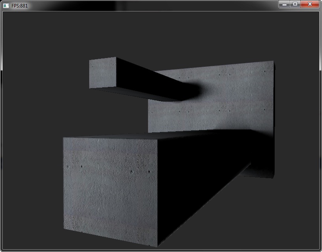Click the empty middle of the title bar
The width and height of the screenshot is (322, 252).
[x=158, y=6]
